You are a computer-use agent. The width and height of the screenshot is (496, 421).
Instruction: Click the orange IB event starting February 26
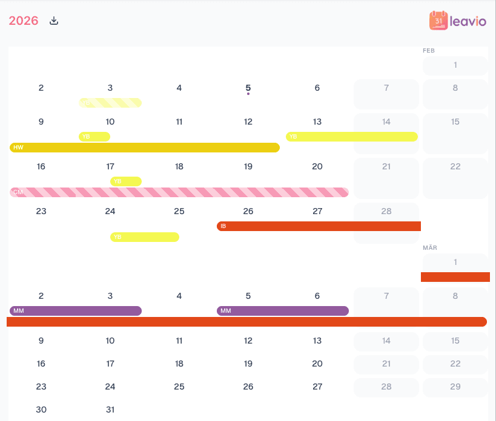(x=318, y=226)
